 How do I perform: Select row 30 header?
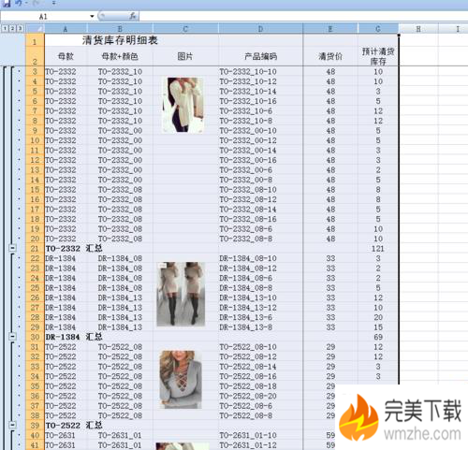coord(35,337)
